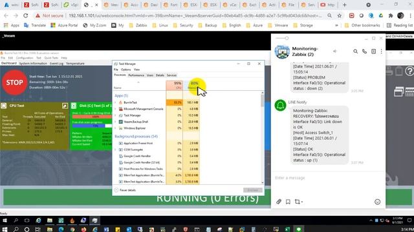Click the browser address bar URL
This screenshot has width=414, height=232.
[x=195, y=15]
